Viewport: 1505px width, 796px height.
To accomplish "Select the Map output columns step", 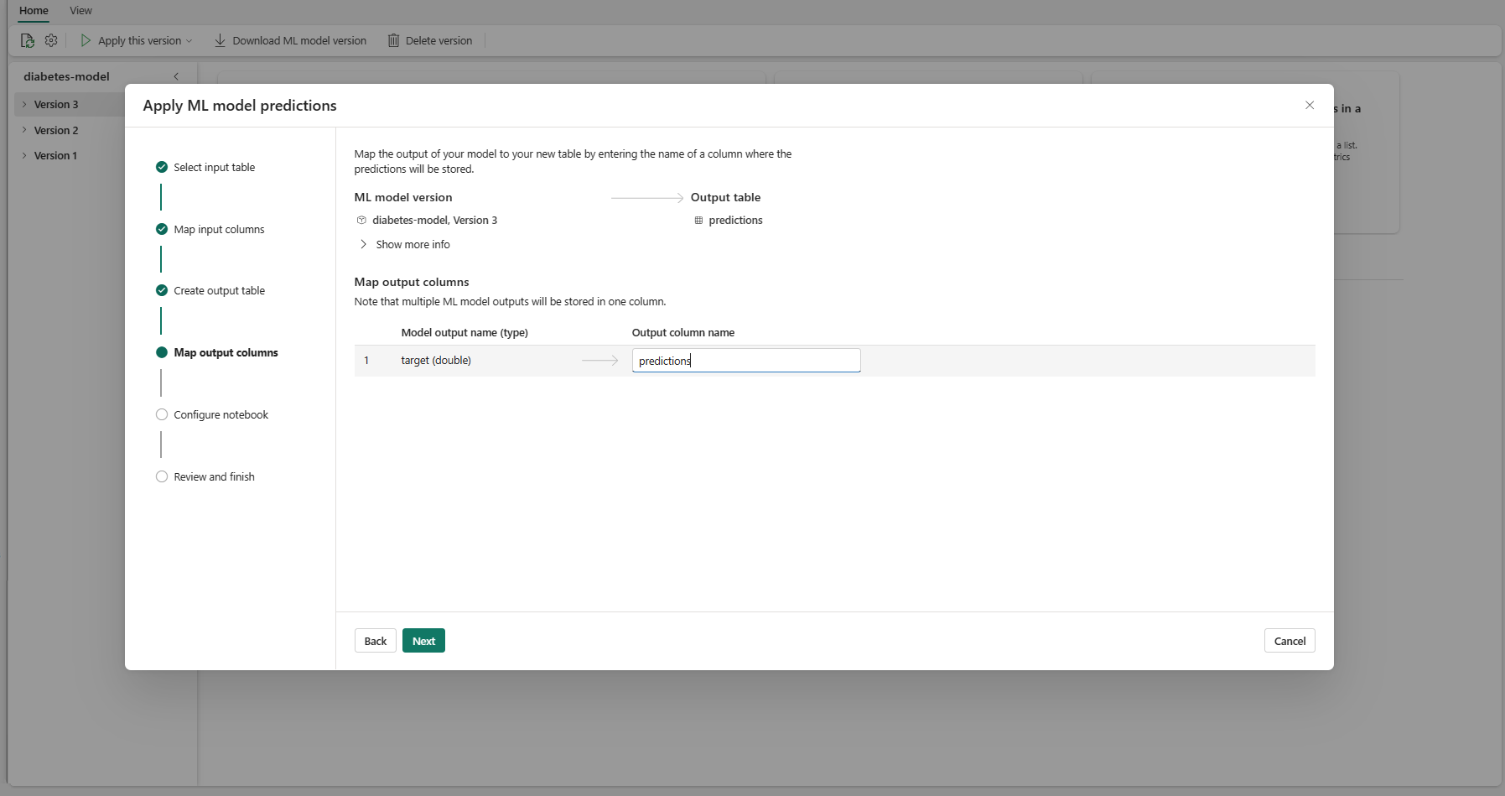I will click(217, 353).
